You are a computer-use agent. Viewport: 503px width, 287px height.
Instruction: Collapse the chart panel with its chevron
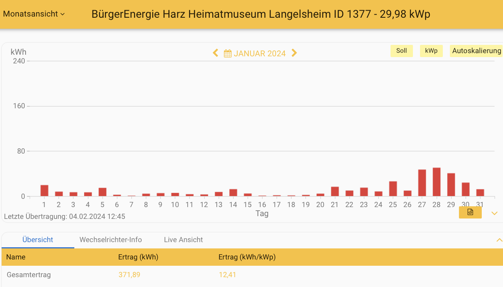(494, 213)
